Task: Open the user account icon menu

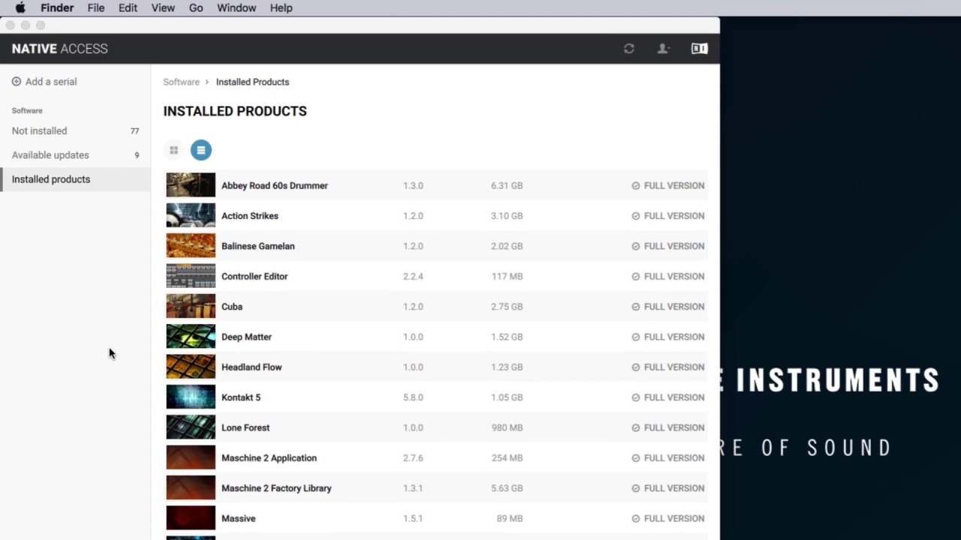Action: [x=663, y=49]
